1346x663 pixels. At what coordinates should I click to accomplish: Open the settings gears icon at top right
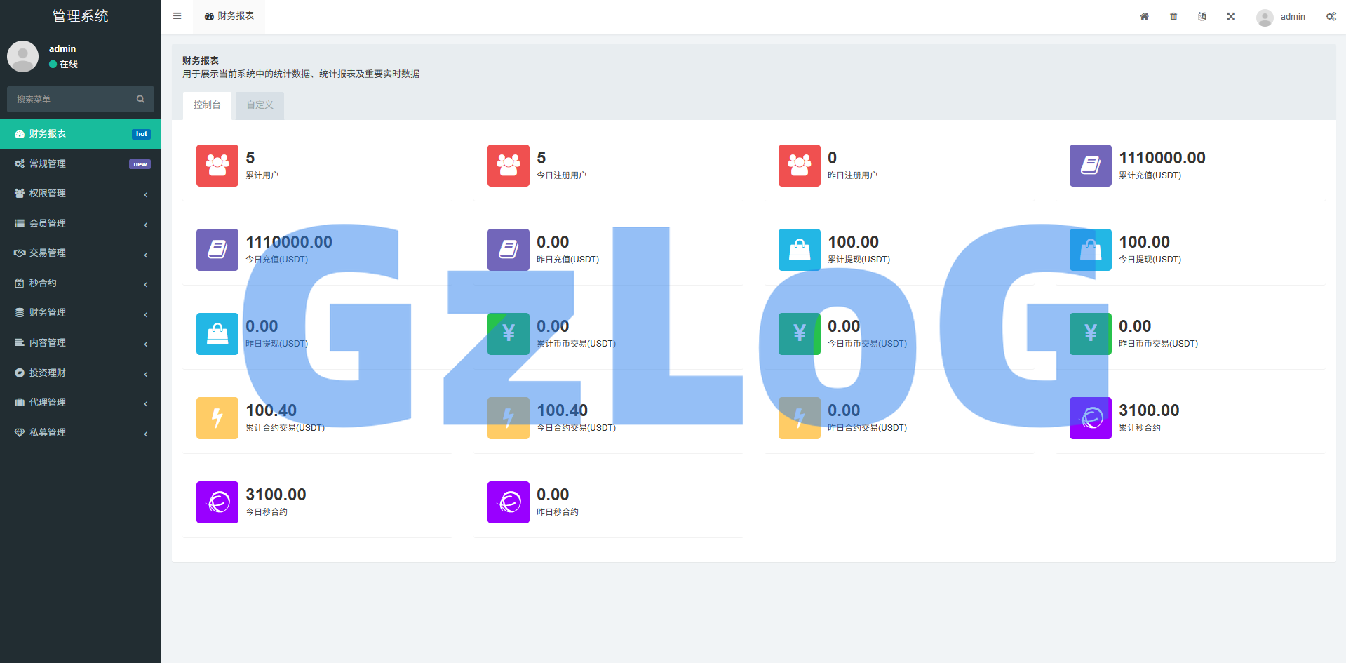(x=1331, y=16)
